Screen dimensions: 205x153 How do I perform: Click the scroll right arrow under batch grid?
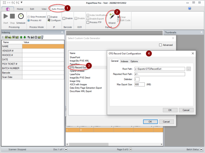click(x=161, y=144)
